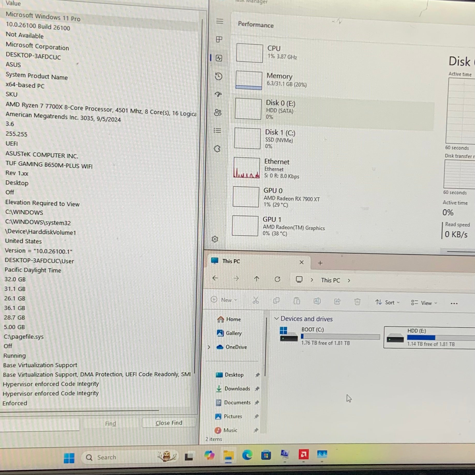Open Task Manager Startup apps icon
This screenshot has width=475, height=475.
pos(218,94)
